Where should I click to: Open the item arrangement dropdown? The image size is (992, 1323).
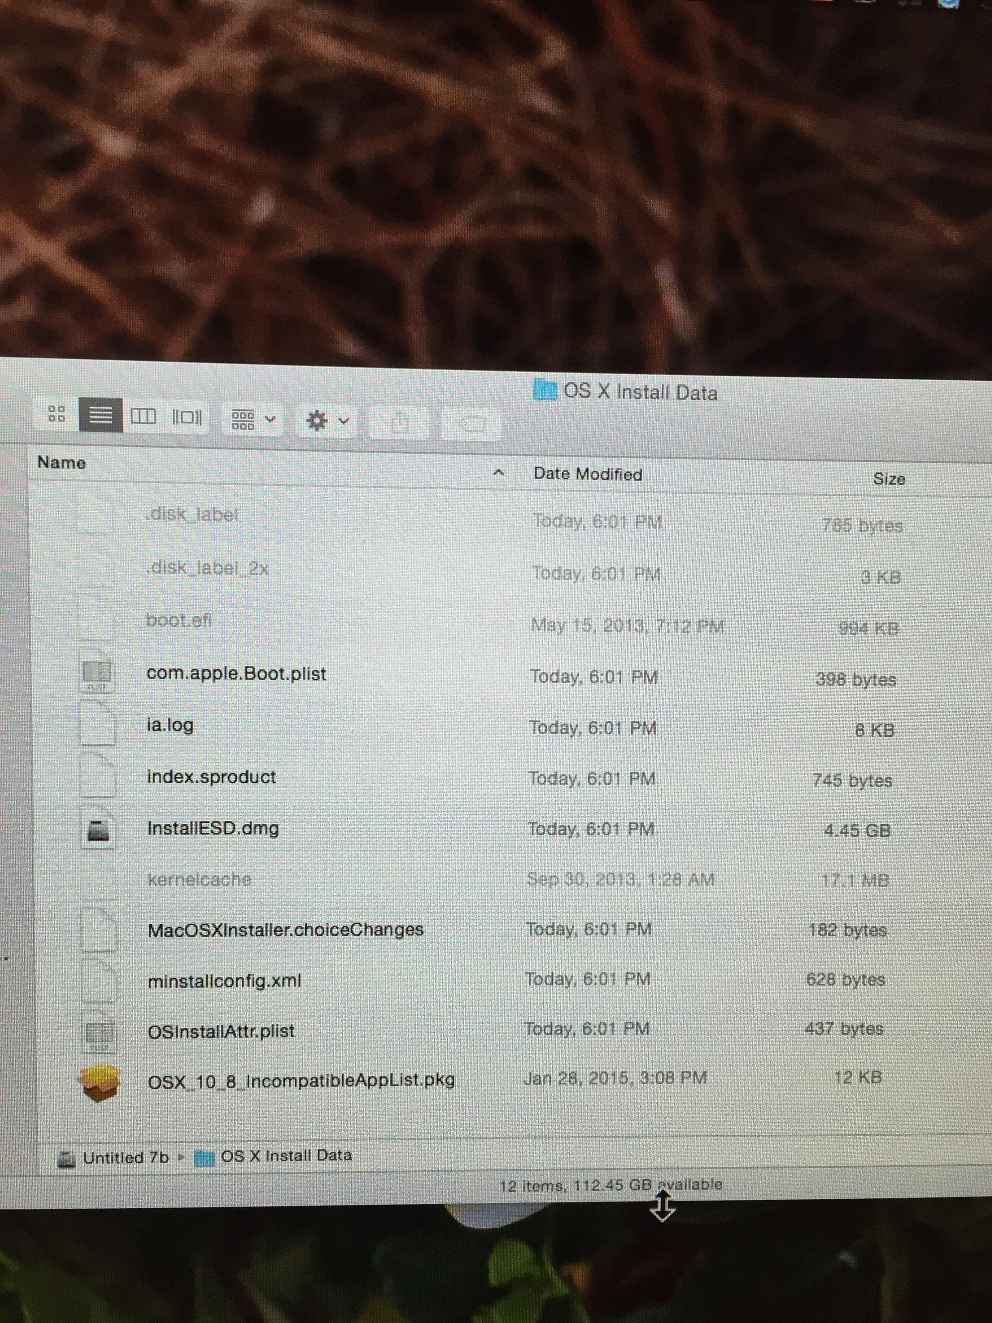[253, 419]
